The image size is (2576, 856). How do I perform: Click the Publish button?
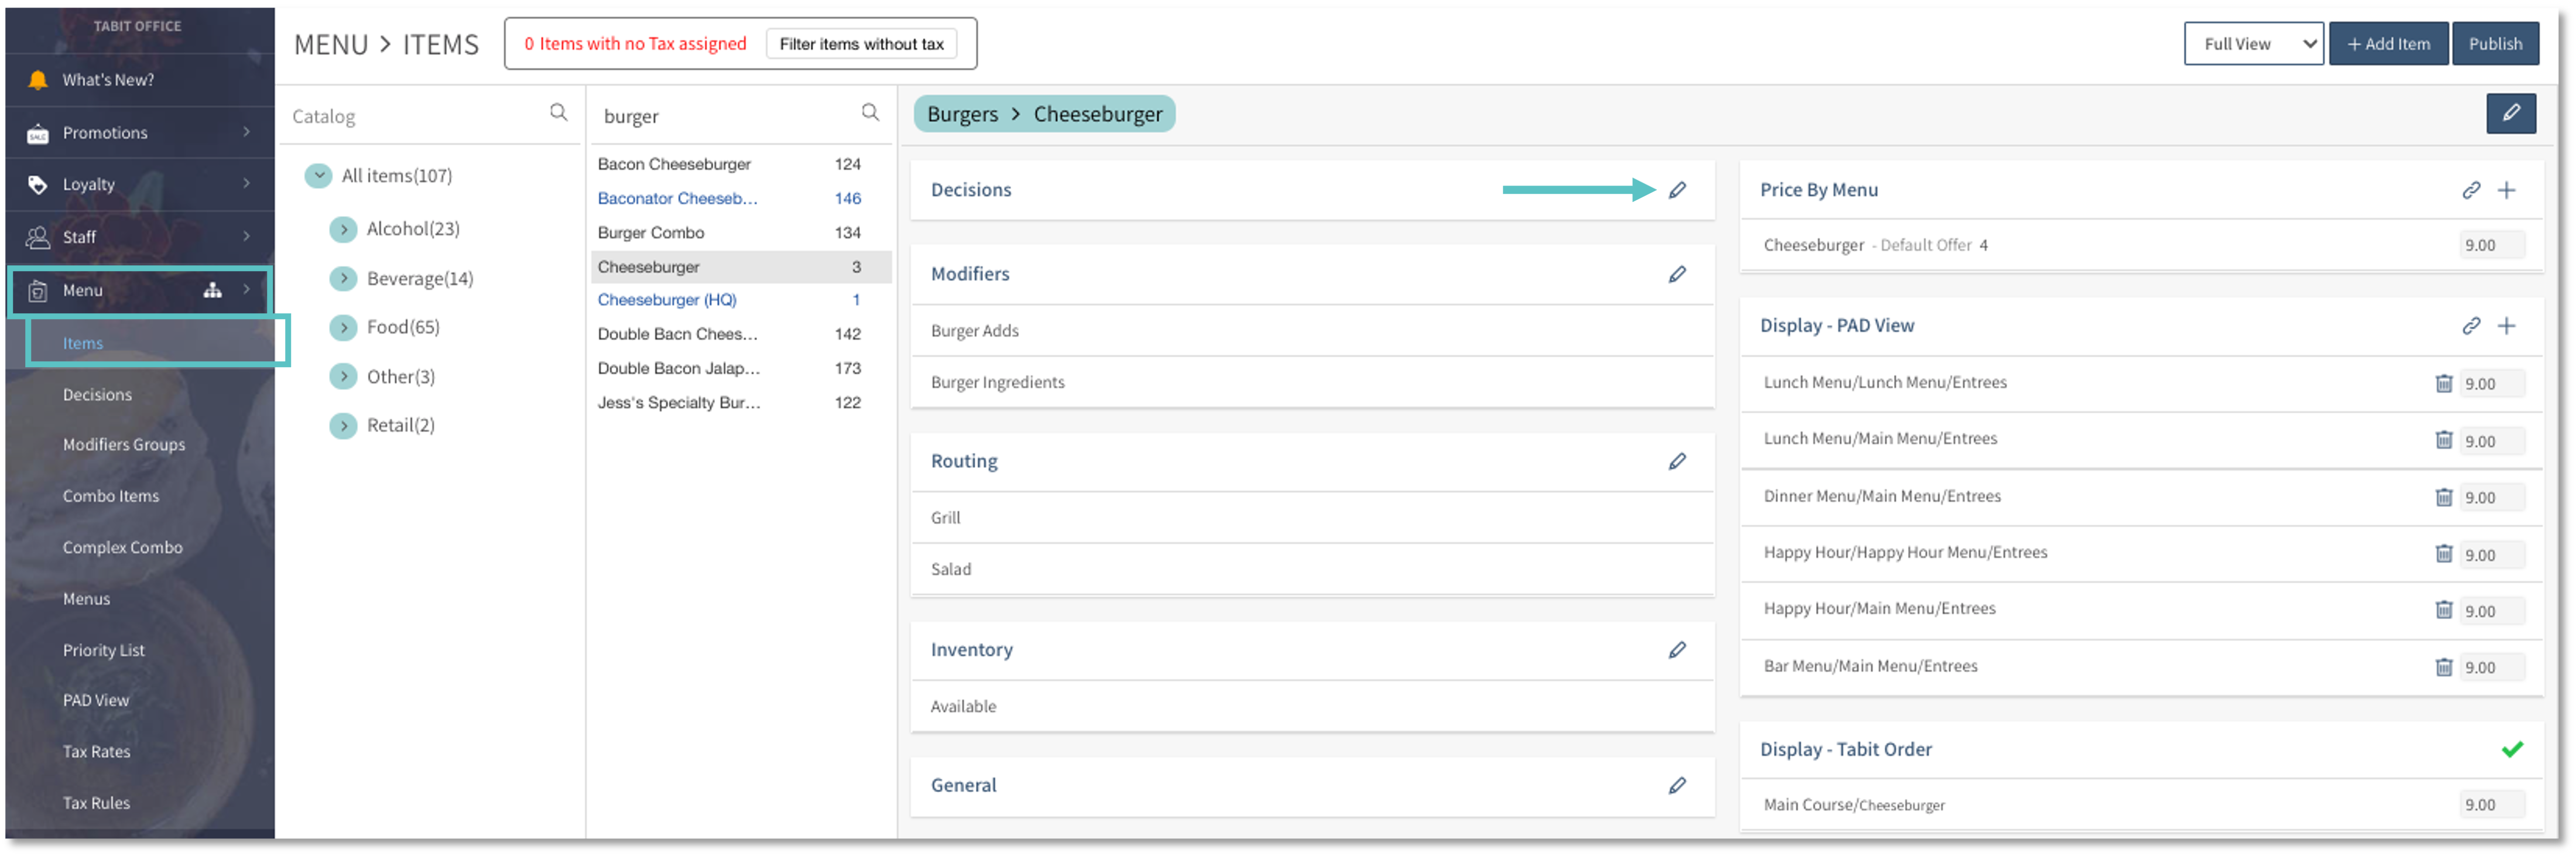(x=2494, y=44)
